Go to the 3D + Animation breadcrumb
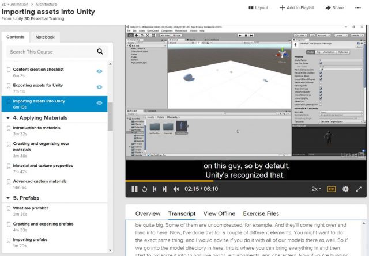This screenshot has width=369, height=256. (15, 4)
